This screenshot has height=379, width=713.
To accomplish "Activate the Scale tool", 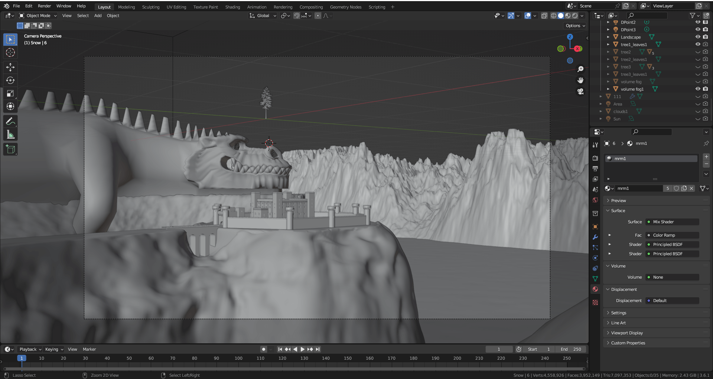I will 10,94.
